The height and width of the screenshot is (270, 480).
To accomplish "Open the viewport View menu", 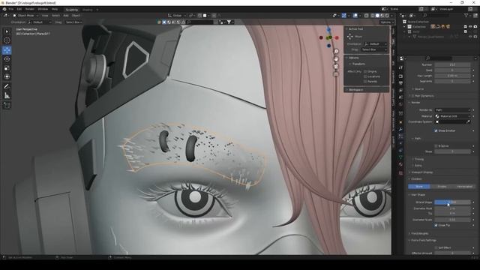I will [45, 15].
